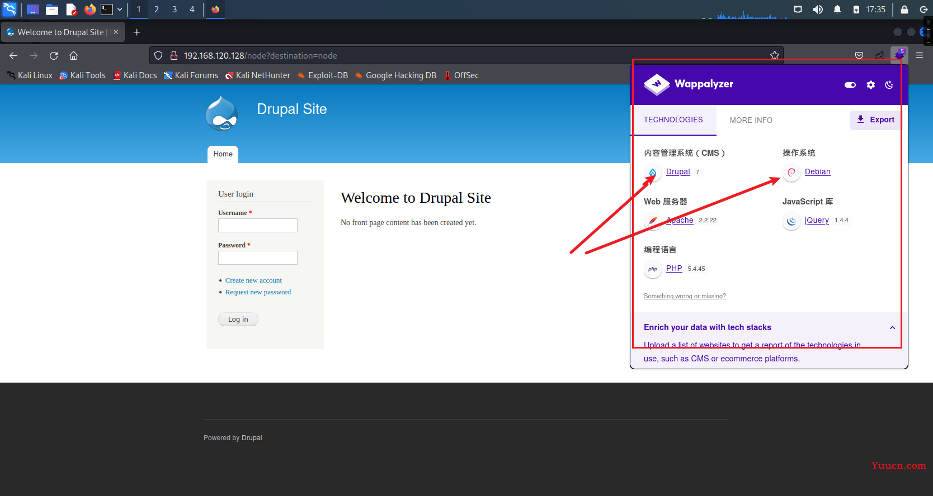This screenshot has width=933, height=496.
Task: Click the jQuery logo icon
Action: (x=791, y=221)
